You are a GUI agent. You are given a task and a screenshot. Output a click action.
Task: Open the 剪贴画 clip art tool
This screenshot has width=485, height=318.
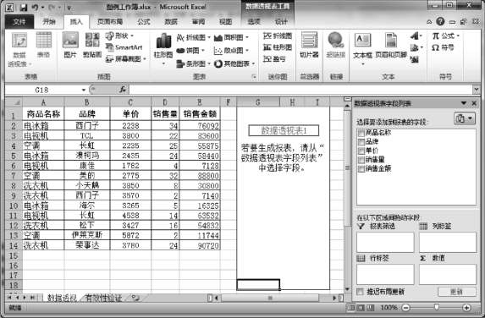(x=92, y=41)
